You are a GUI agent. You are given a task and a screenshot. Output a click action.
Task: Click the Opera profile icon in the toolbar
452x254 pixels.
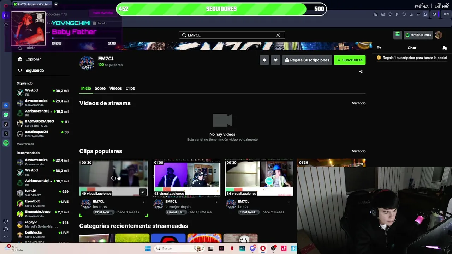[425, 14]
